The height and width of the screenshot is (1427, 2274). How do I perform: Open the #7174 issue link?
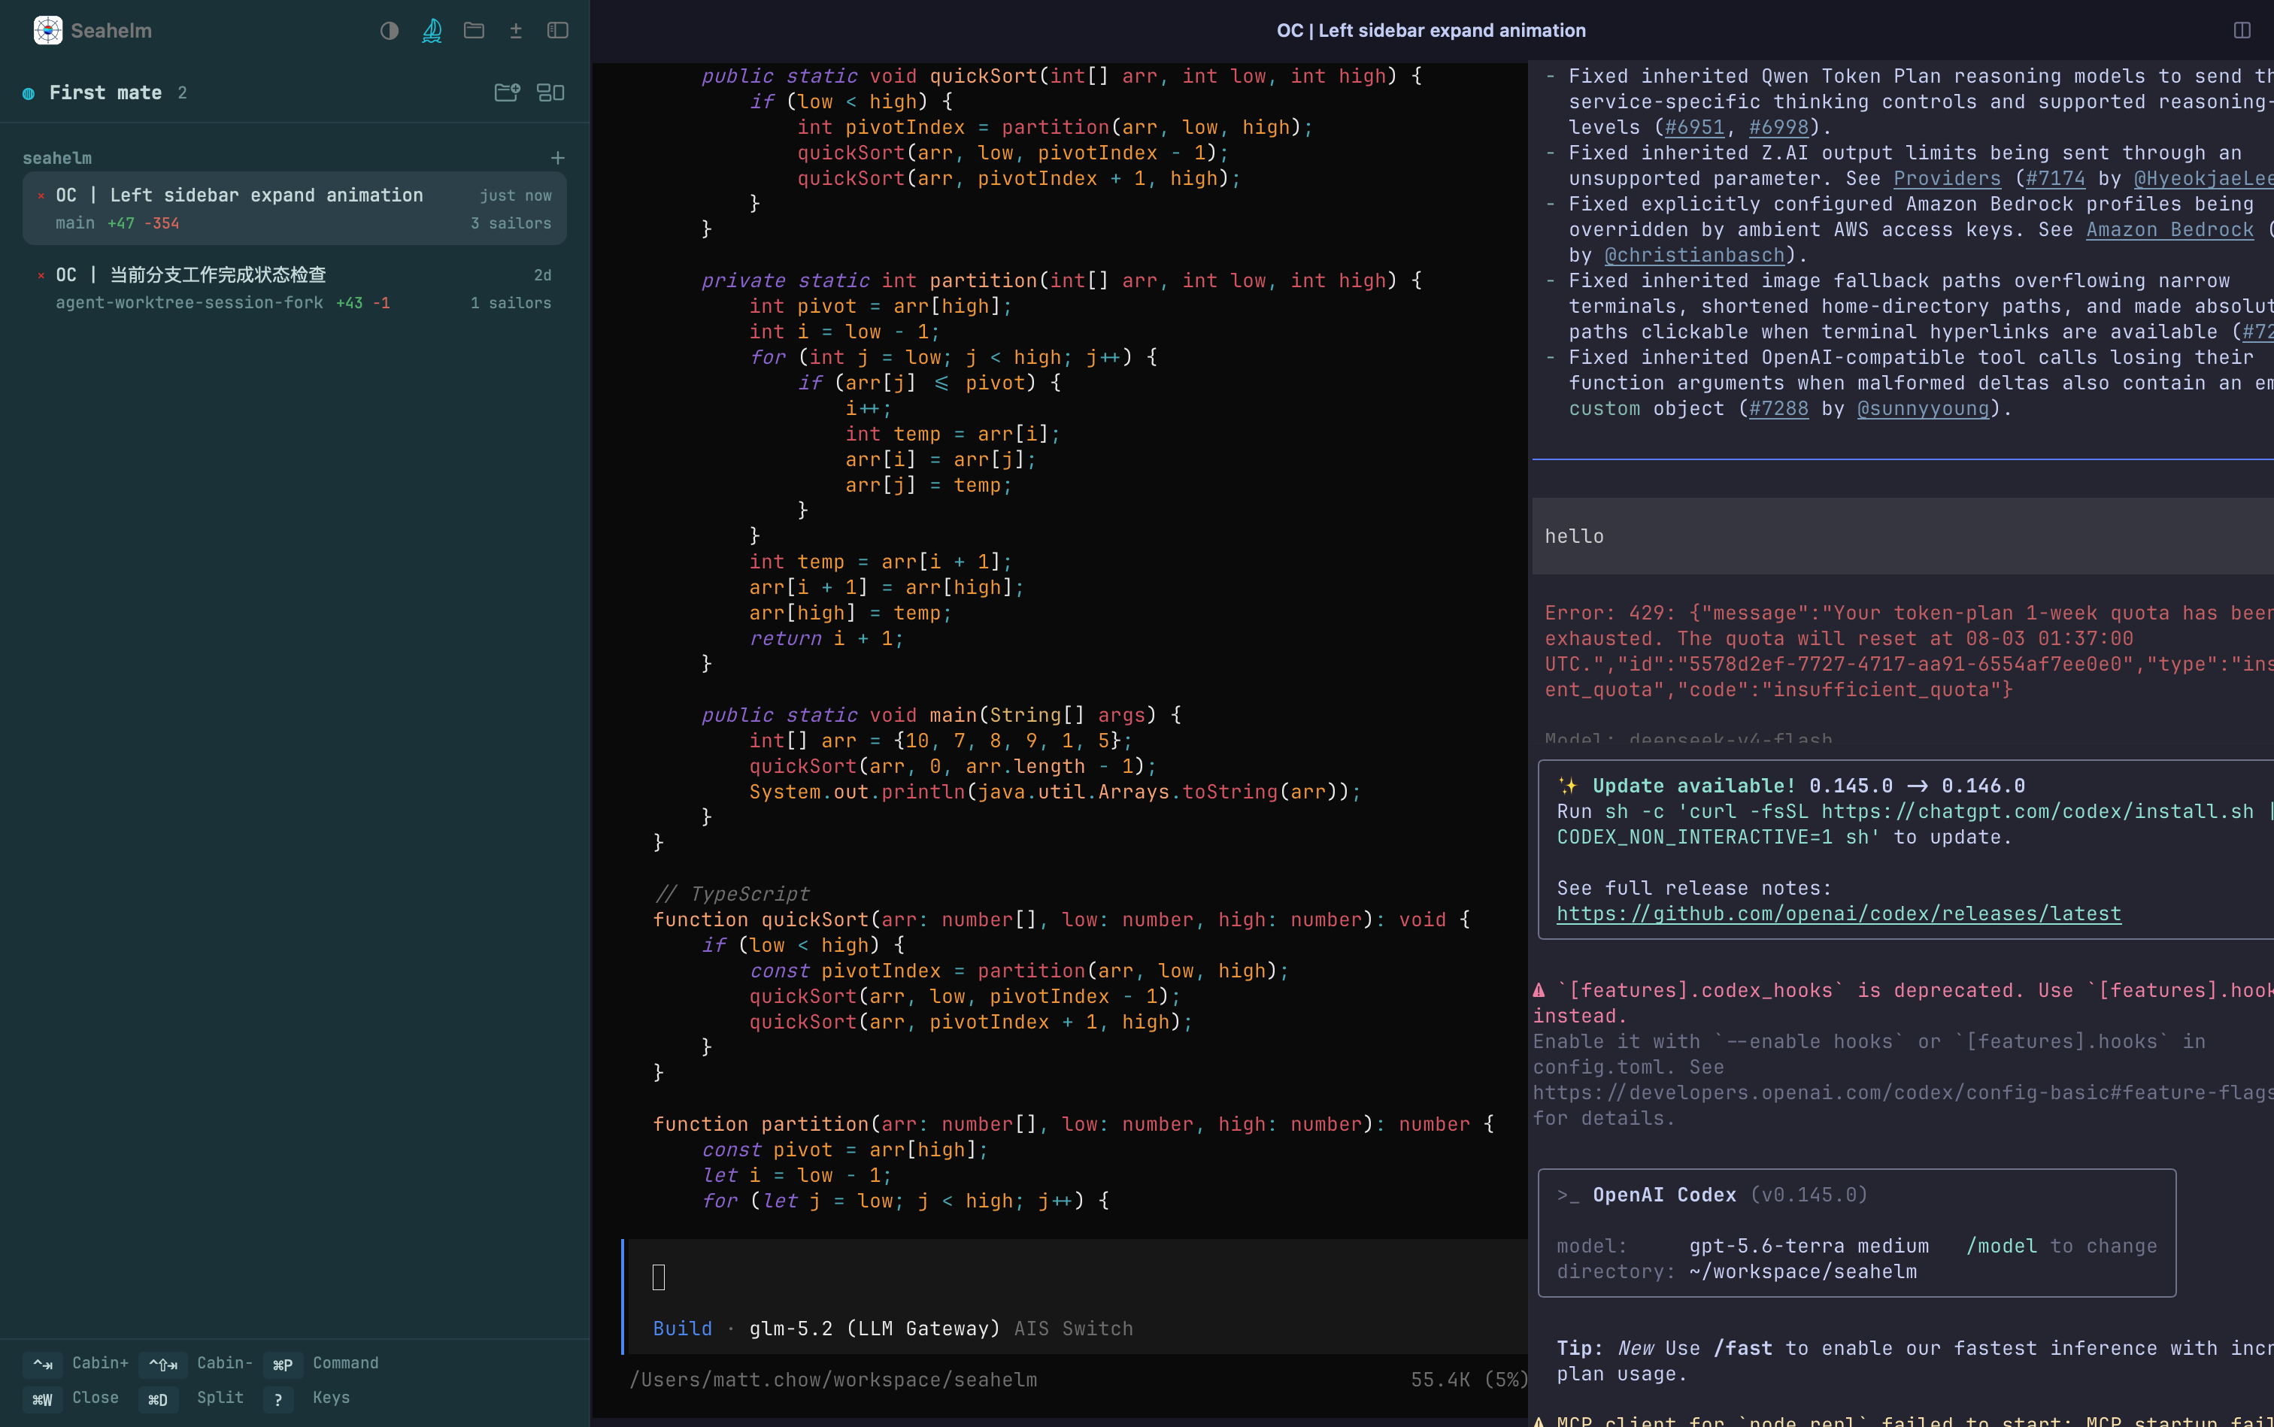(2055, 178)
